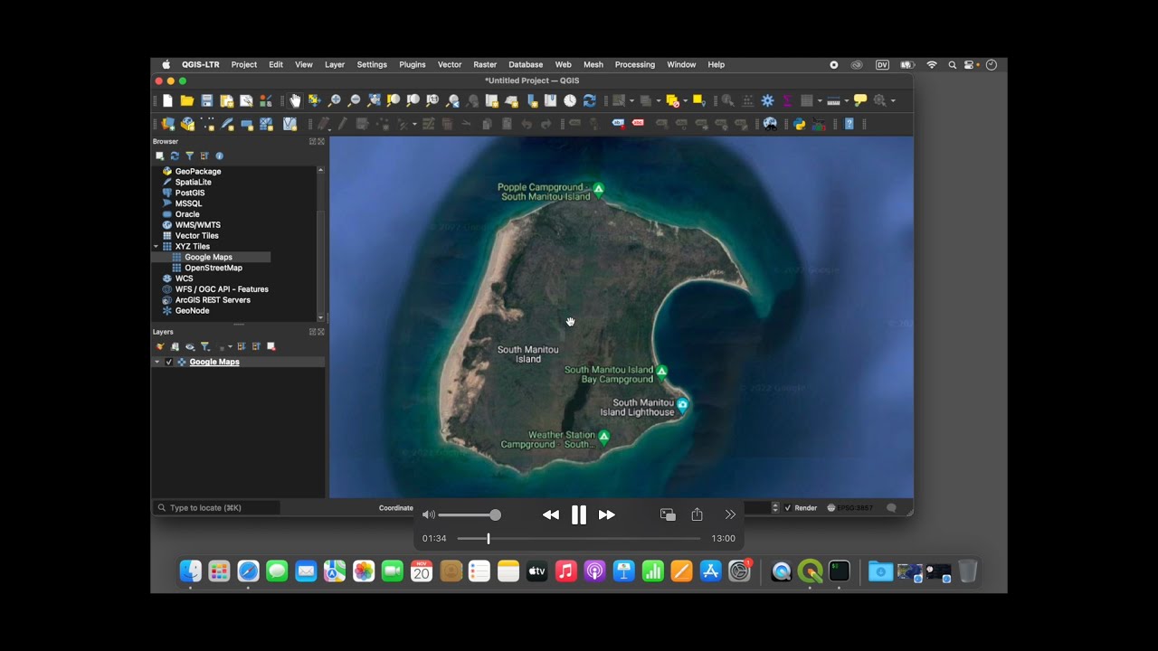Click the rotation spin box arrows

[x=775, y=508]
